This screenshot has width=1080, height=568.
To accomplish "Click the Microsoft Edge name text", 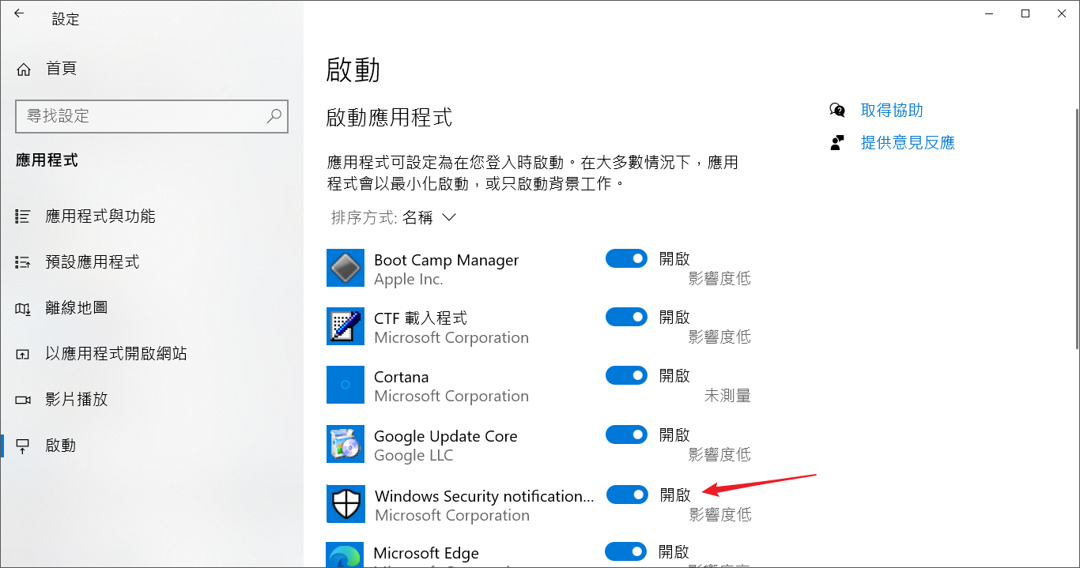I will pos(426,553).
